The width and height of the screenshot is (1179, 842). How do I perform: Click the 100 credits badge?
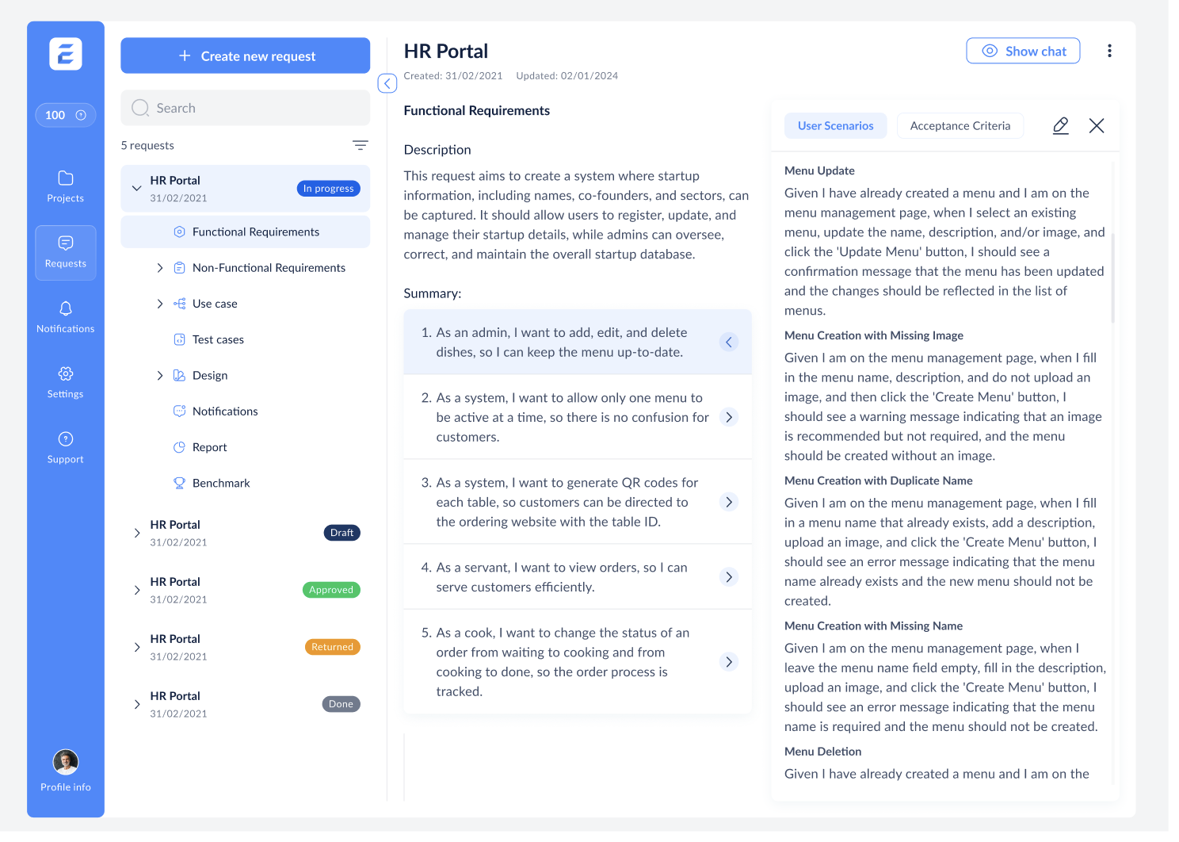(66, 115)
